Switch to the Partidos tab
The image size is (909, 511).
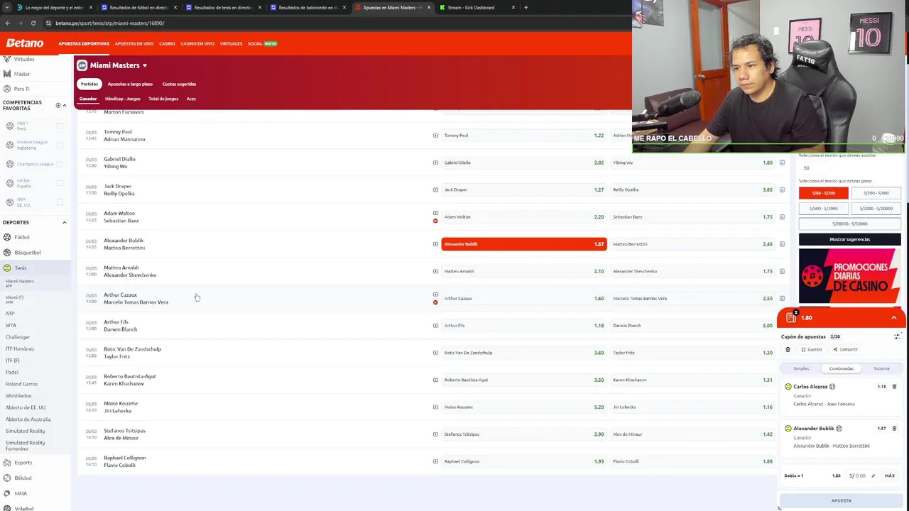[x=89, y=84]
